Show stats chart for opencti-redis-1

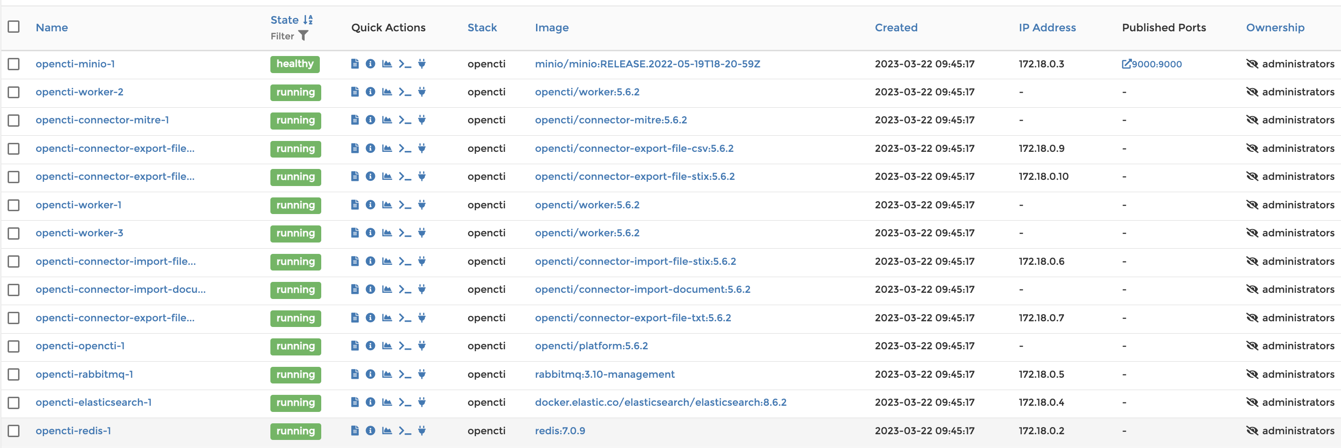(387, 430)
